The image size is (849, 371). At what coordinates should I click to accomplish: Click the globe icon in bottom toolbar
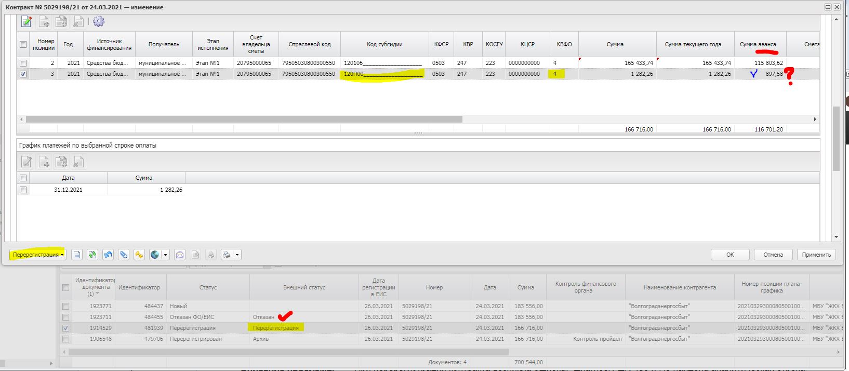[154, 255]
